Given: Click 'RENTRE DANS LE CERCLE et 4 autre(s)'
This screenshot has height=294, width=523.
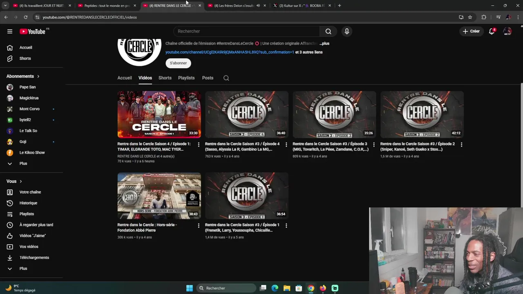Looking at the screenshot, I should 146,156.
